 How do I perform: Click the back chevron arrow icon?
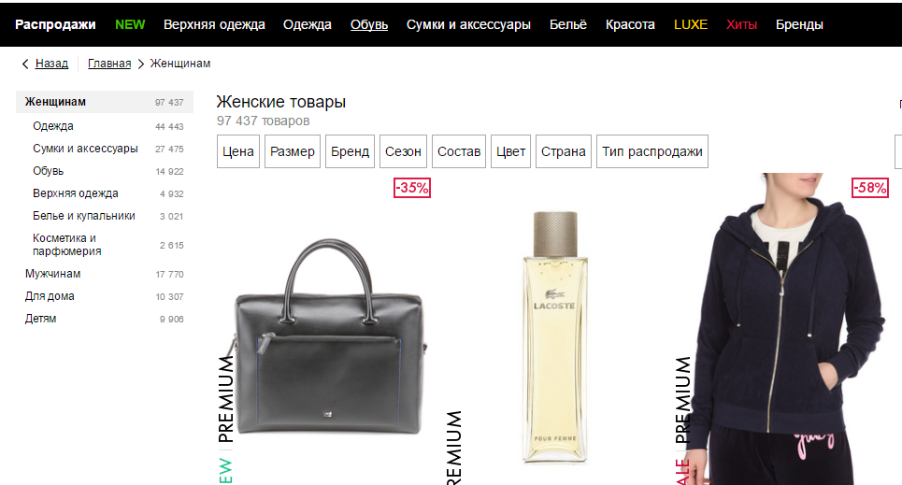[24, 64]
